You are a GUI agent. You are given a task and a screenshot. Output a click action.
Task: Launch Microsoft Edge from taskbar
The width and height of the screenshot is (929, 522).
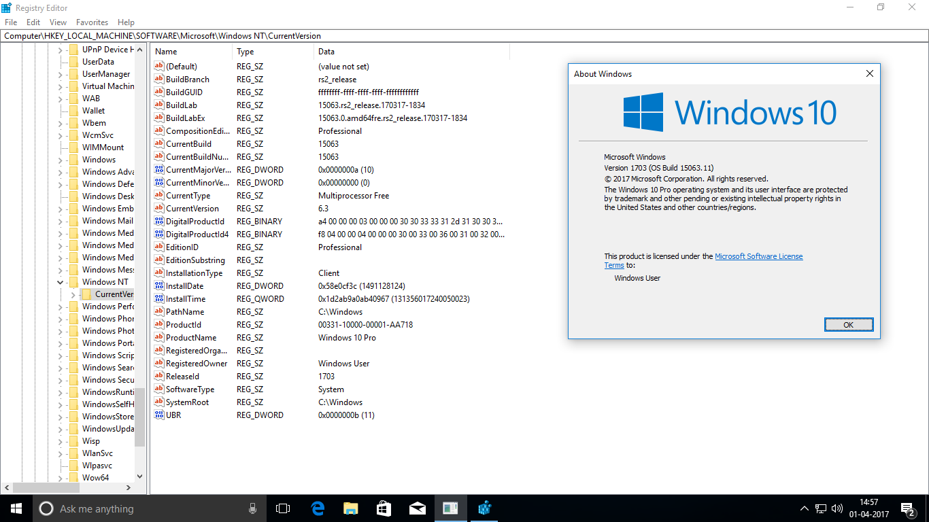(x=318, y=508)
